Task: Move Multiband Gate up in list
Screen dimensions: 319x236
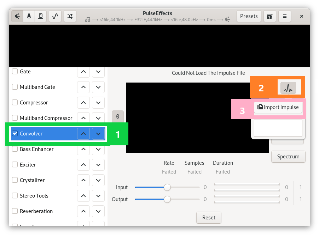Action: pos(83,87)
